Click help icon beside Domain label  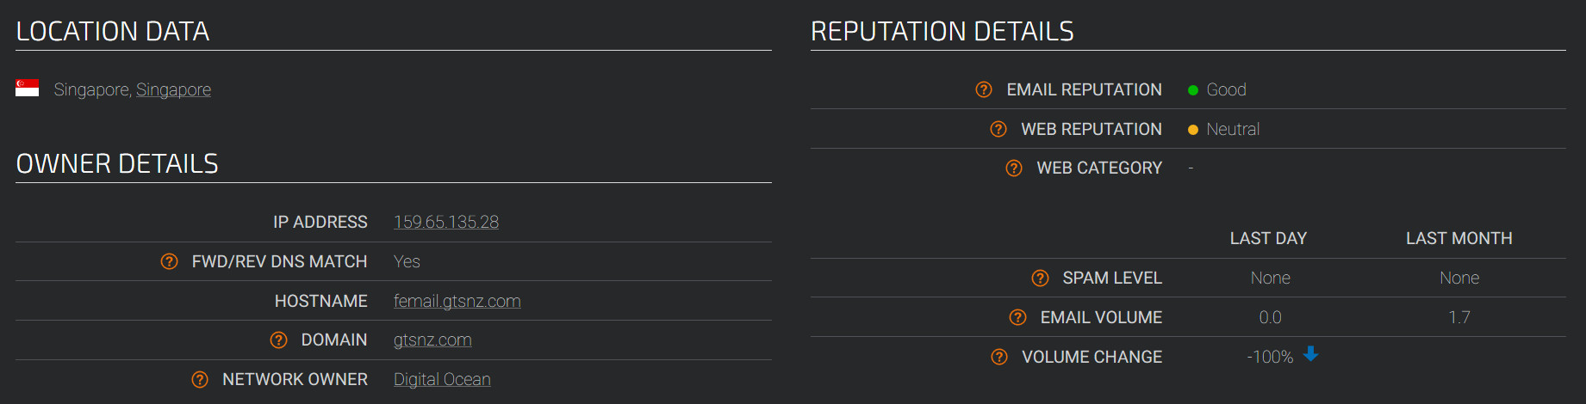(x=278, y=340)
